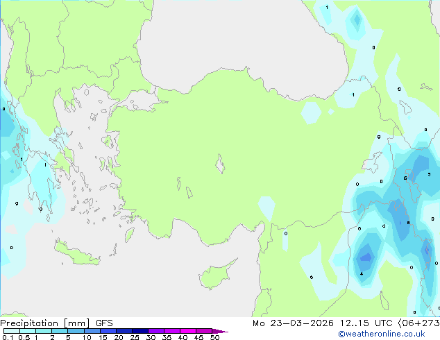440x340 pixels.
Task: Click the island of Cyprus on the map
Action: (216, 275)
